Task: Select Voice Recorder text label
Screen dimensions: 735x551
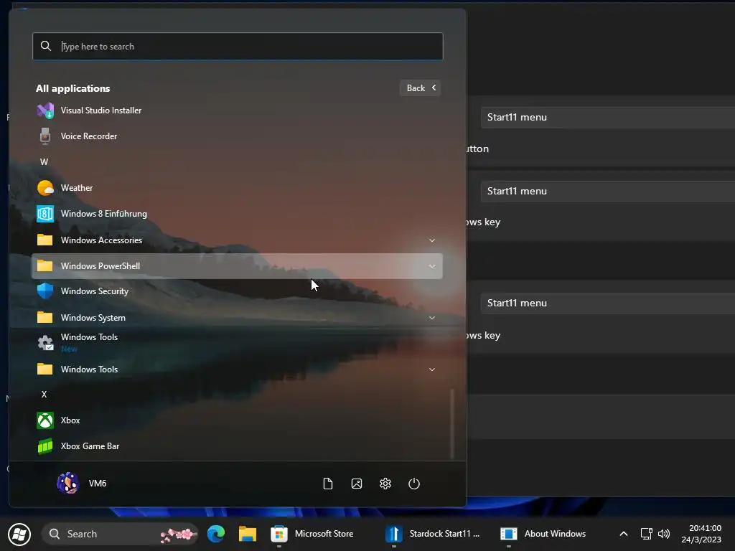Action: click(89, 136)
